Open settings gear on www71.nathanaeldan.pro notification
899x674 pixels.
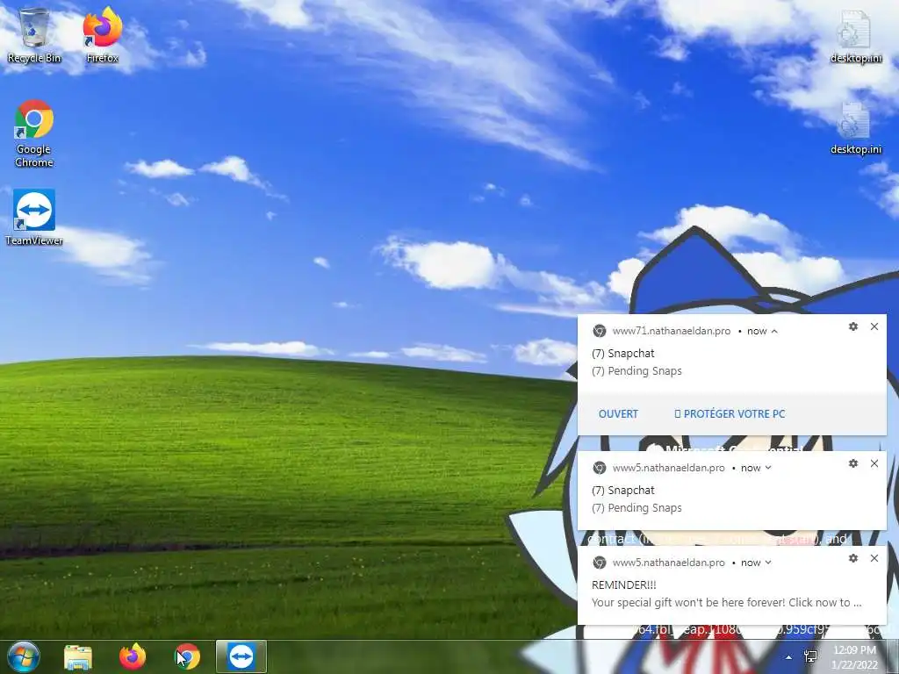853,326
